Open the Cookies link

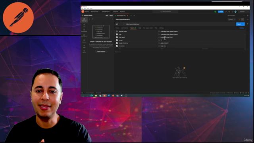(x=242, y=28)
